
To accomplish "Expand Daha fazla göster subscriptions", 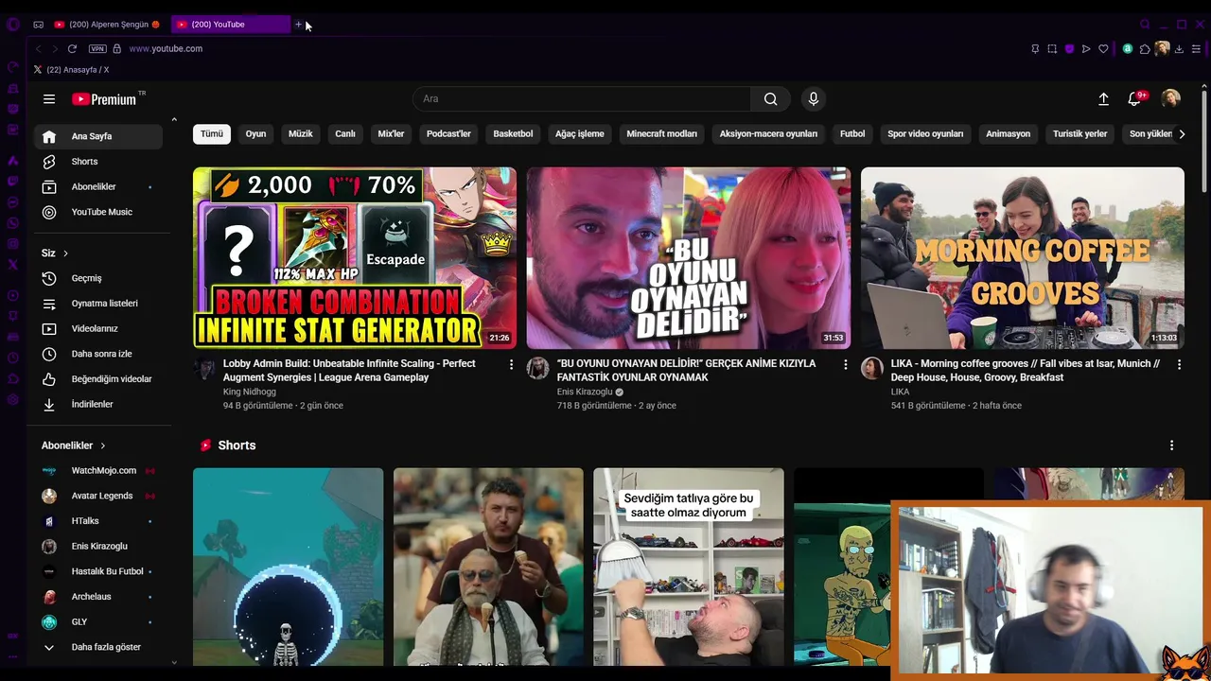I will point(98,647).
